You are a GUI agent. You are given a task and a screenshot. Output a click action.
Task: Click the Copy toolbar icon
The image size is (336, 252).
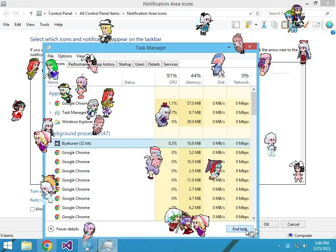[x=274, y=25]
